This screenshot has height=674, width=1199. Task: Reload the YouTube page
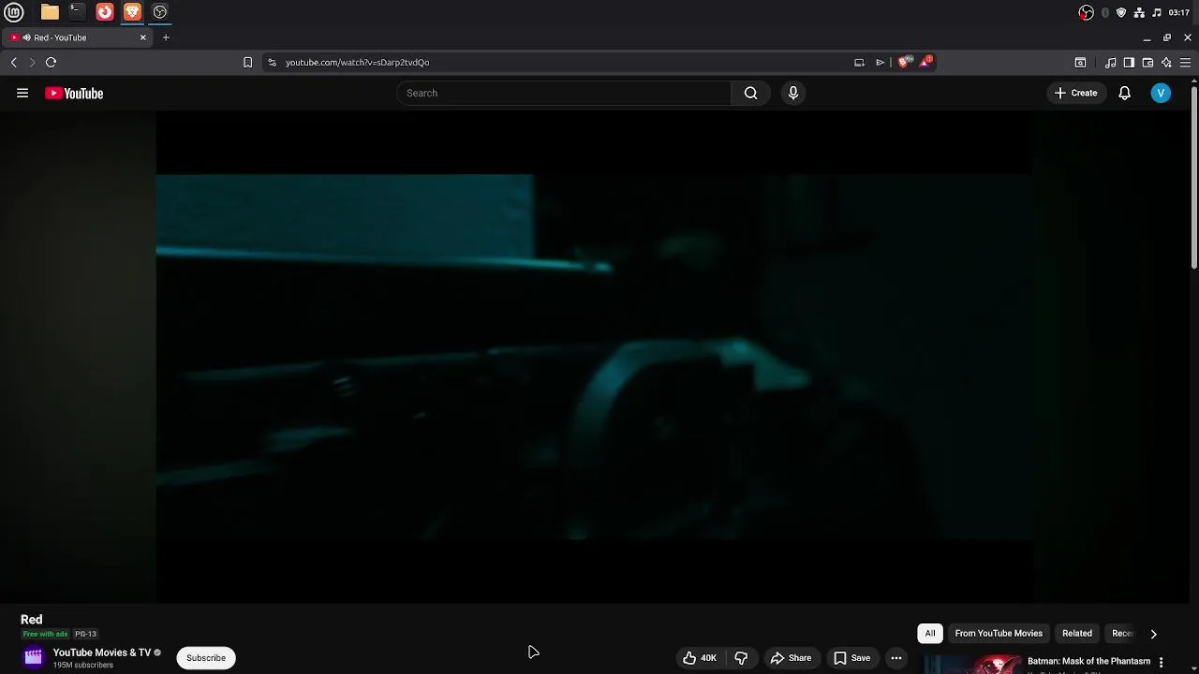click(x=52, y=62)
